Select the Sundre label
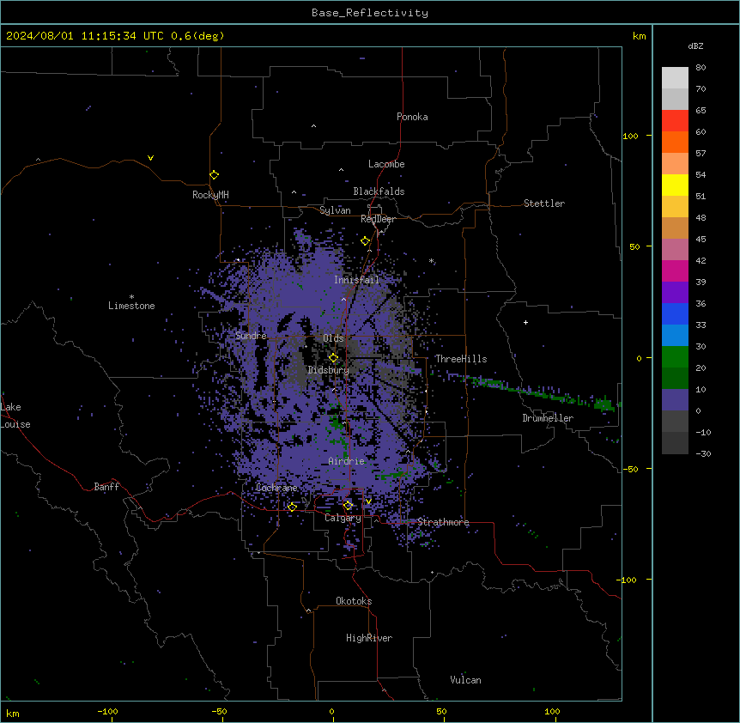The height and width of the screenshot is (723, 740). (x=251, y=336)
